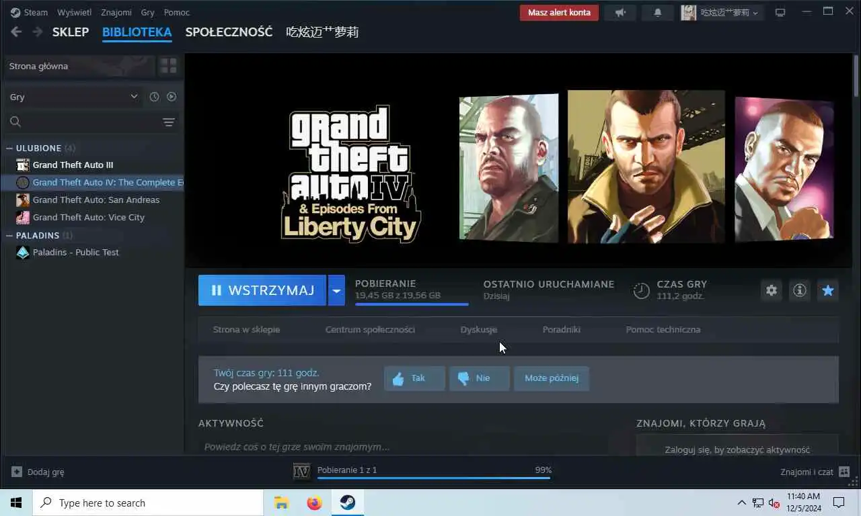The width and height of the screenshot is (861, 516).
Task: Open Pomoc techniczna link
Action: [663, 329]
